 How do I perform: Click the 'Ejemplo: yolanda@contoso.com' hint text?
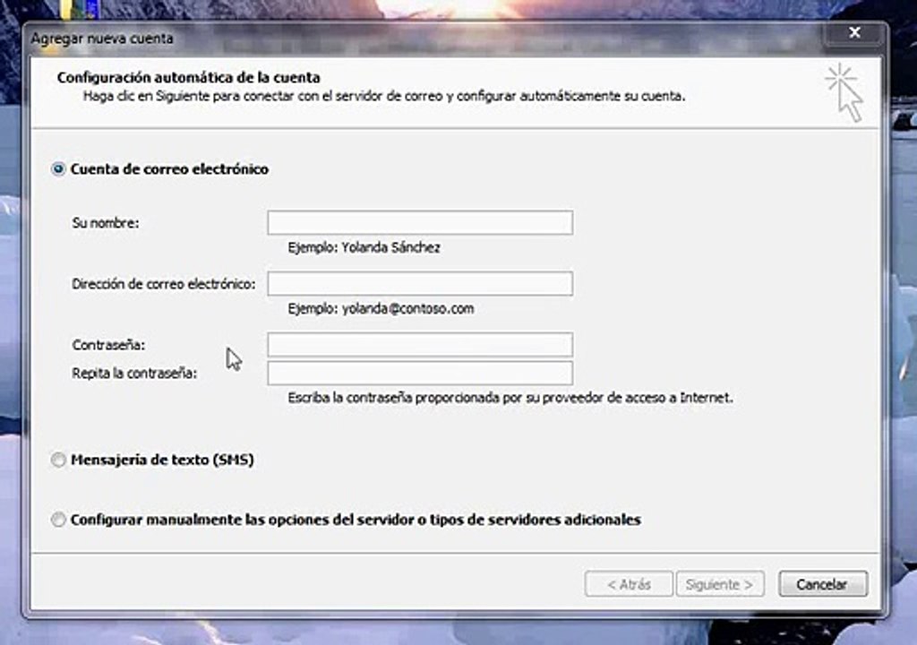coord(381,308)
